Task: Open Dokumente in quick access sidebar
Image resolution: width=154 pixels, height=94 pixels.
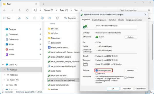Action: [14, 39]
